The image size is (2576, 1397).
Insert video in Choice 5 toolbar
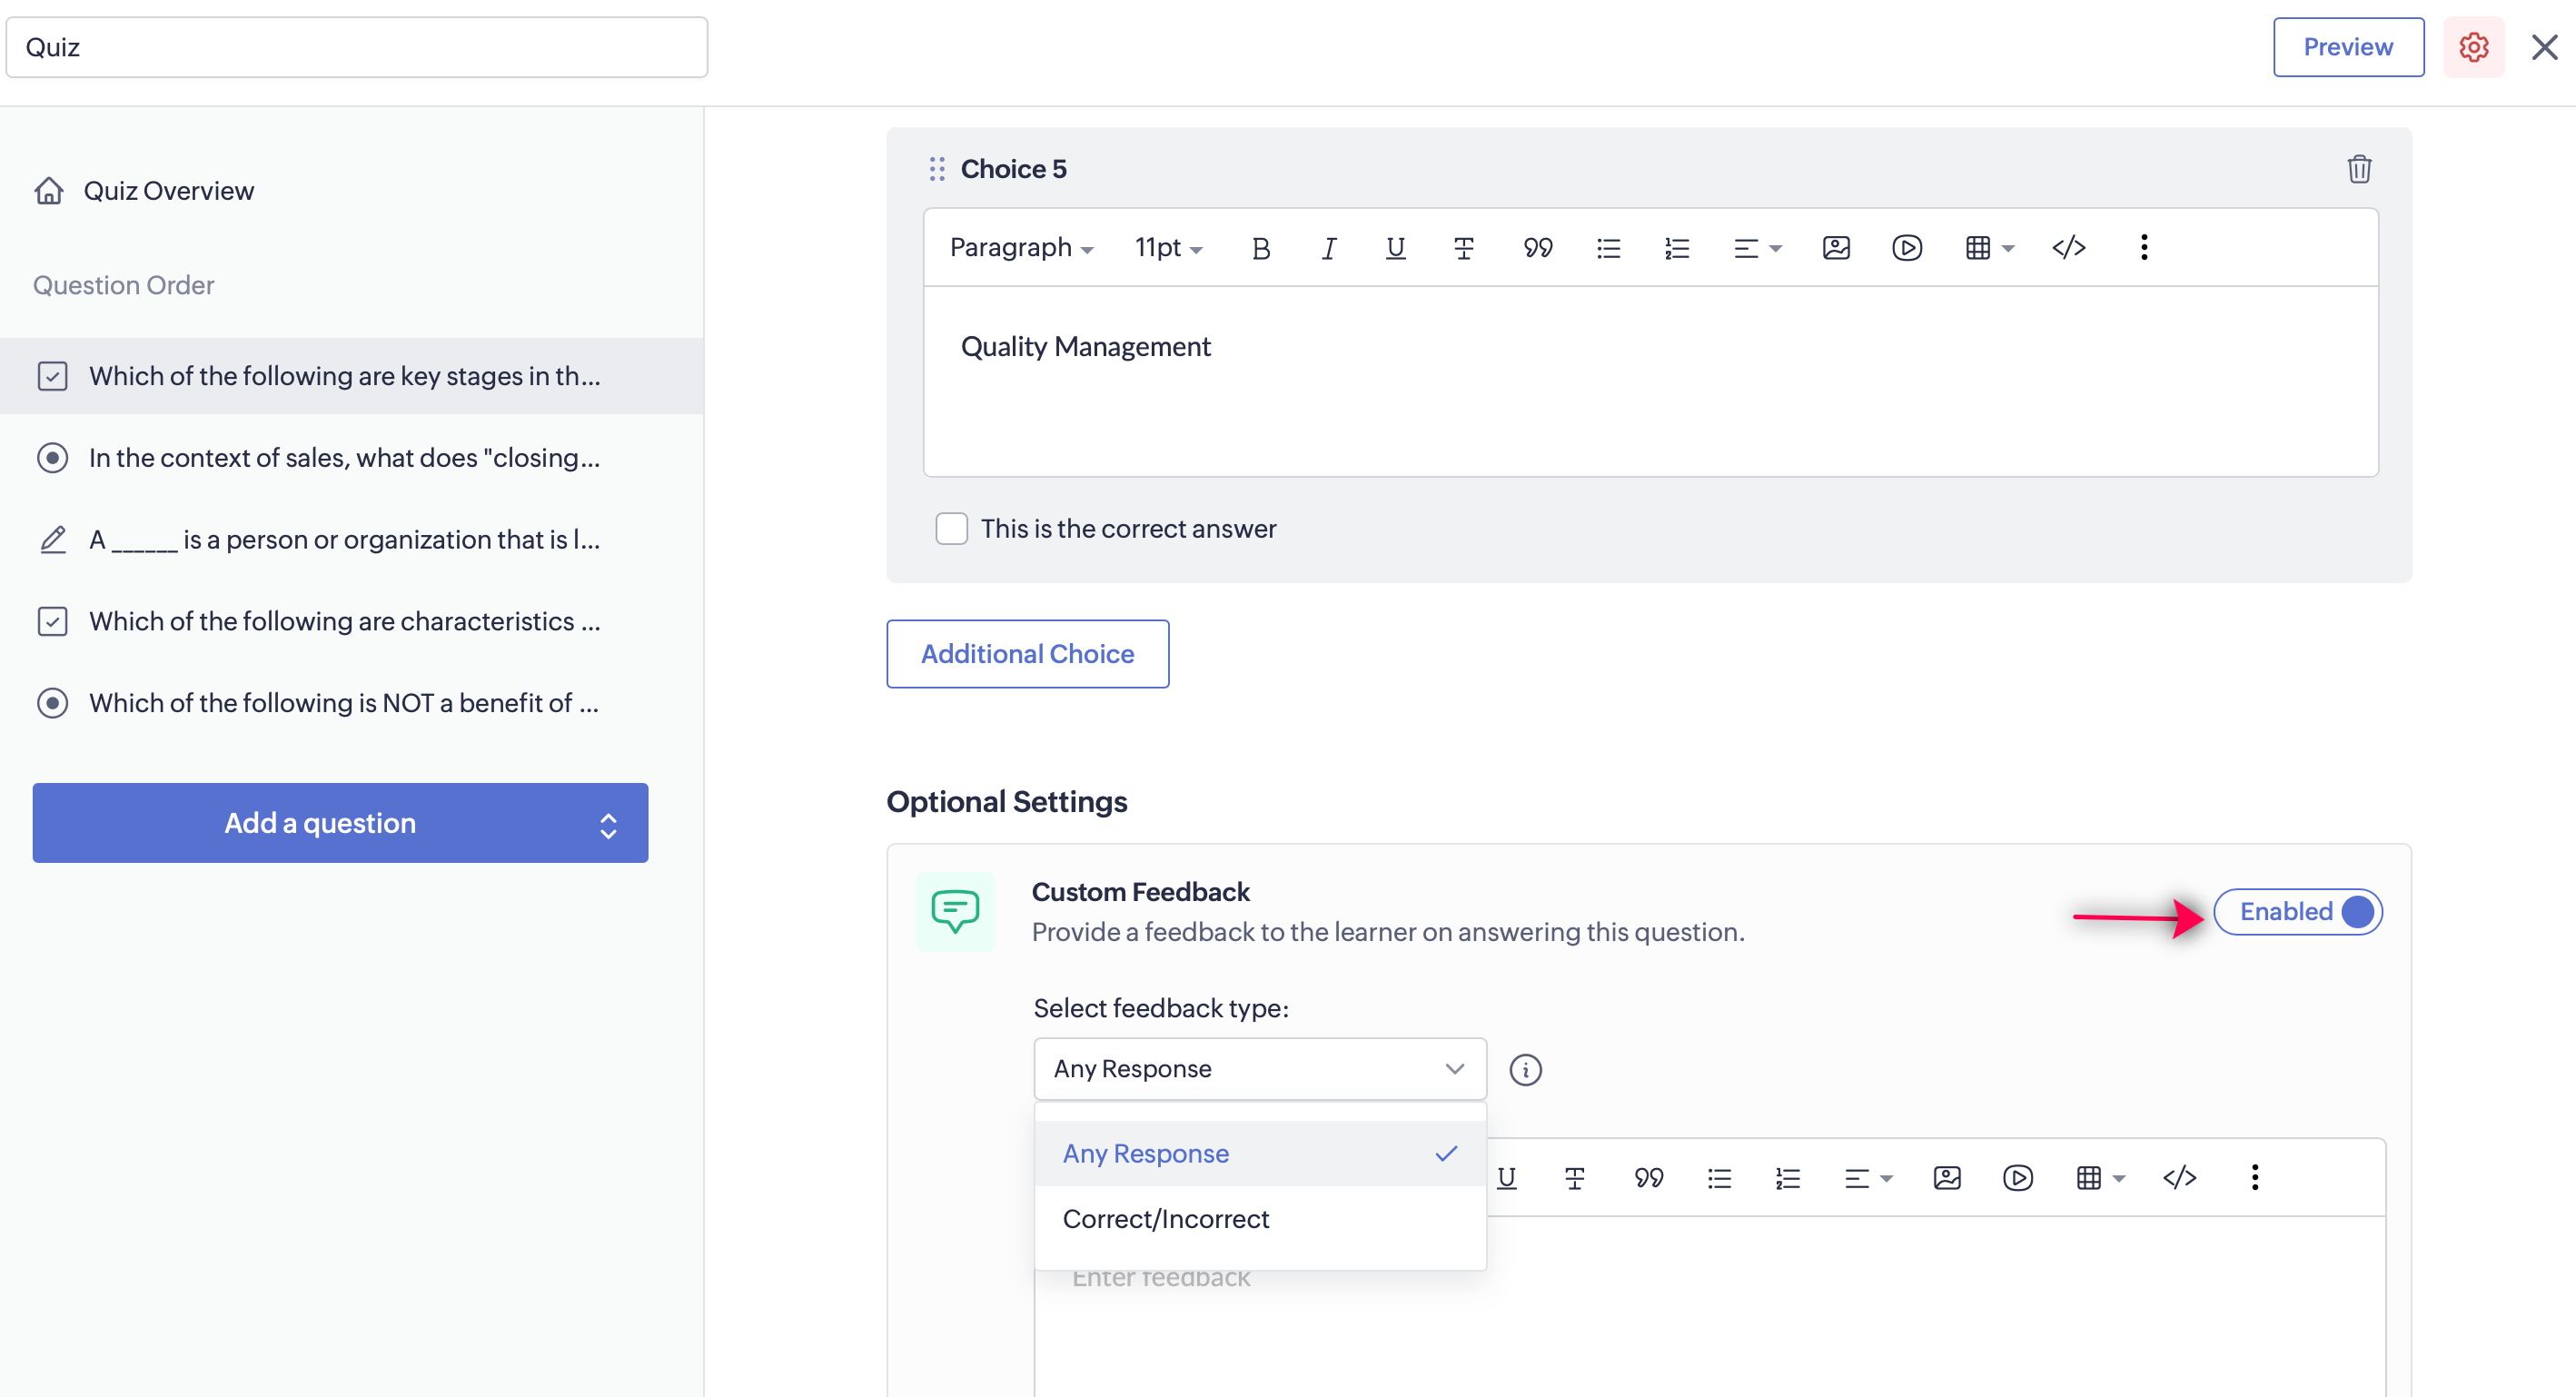point(1906,248)
